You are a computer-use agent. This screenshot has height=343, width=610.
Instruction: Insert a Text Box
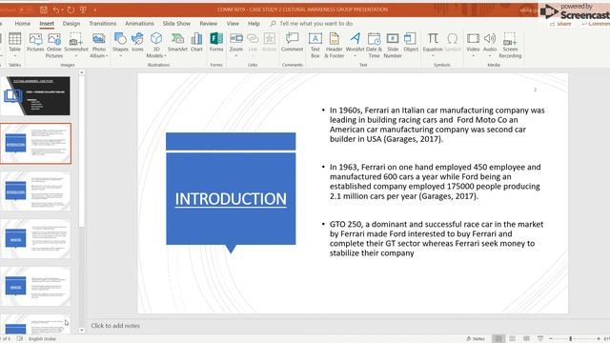(315, 45)
